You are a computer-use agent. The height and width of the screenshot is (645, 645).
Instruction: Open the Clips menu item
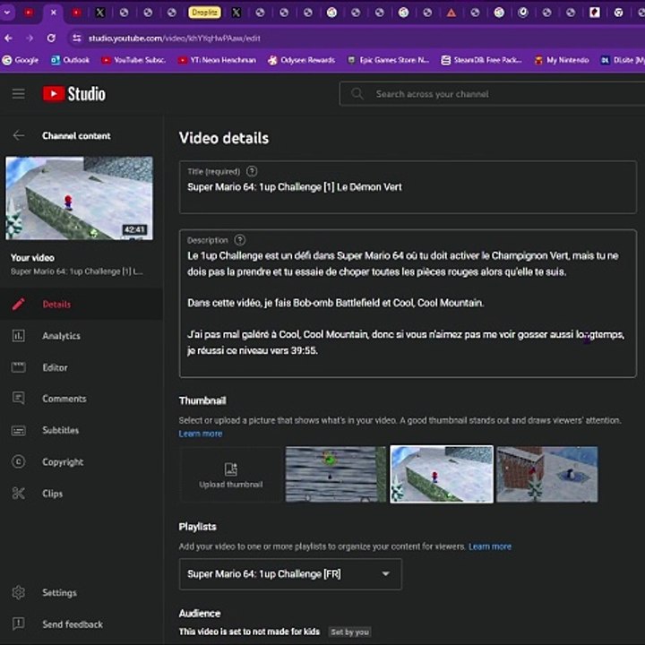pos(82,494)
